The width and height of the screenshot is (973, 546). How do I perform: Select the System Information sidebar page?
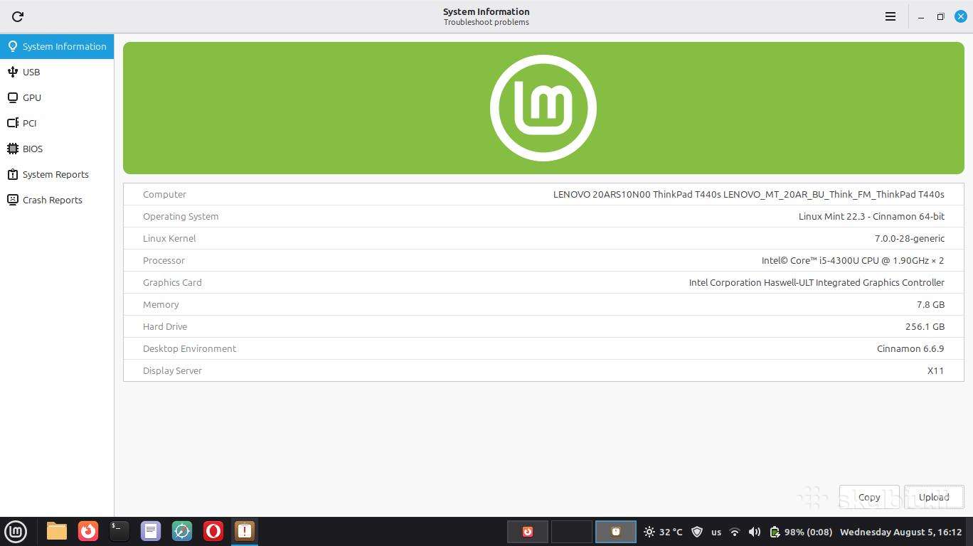pyautogui.click(x=57, y=46)
